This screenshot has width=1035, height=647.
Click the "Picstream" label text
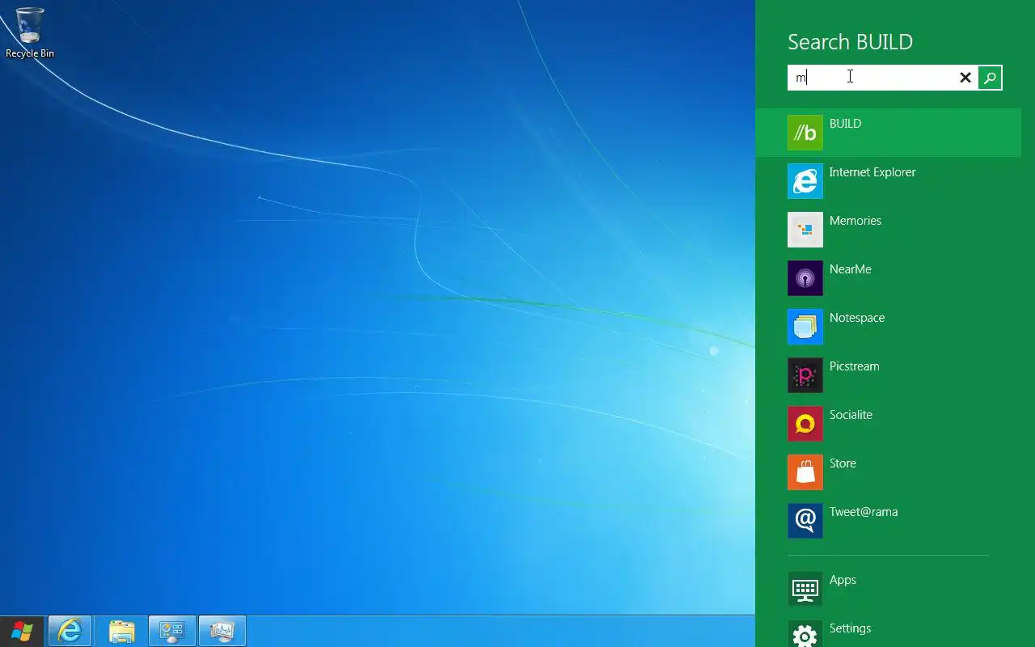point(854,366)
